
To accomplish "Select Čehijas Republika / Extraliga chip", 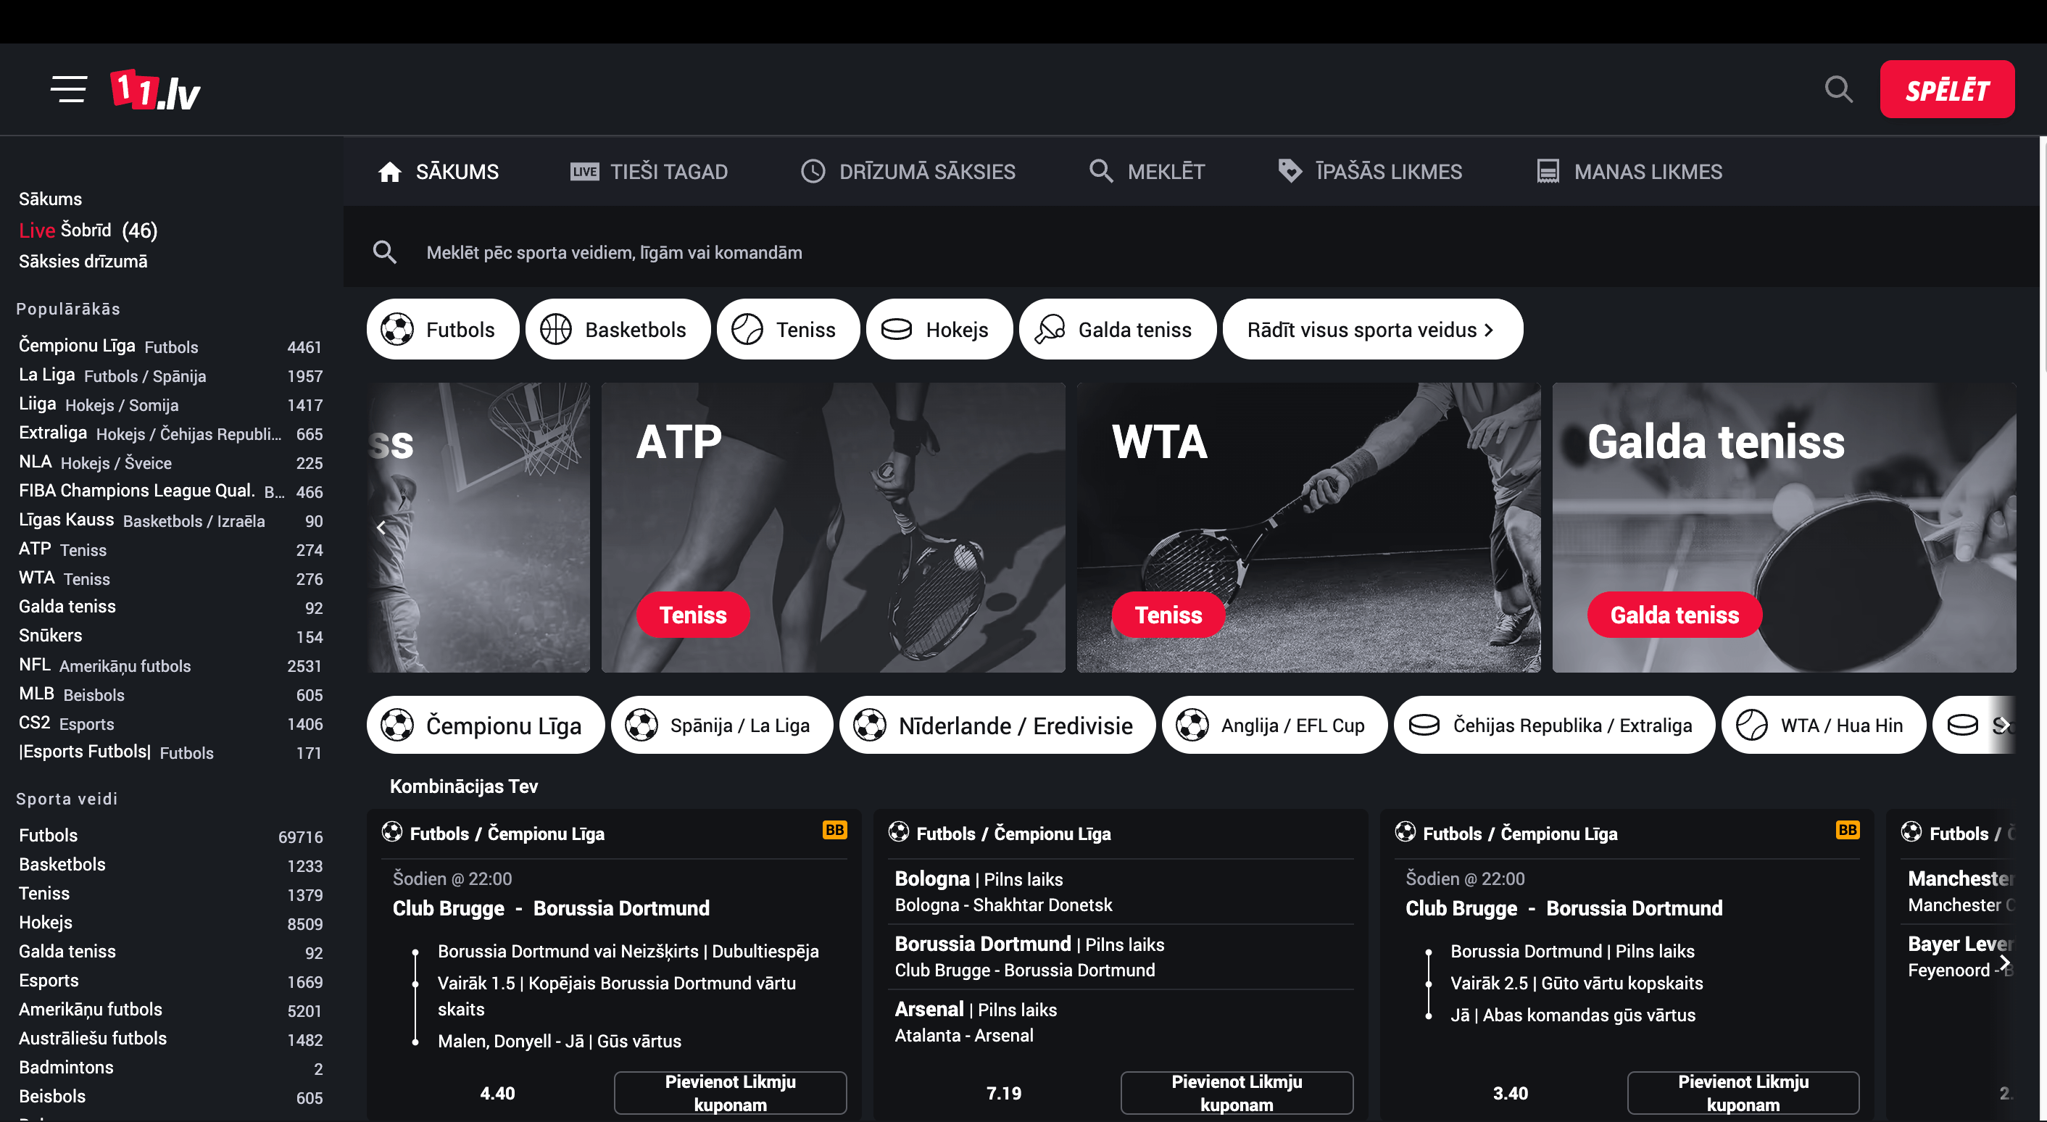I will point(1553,725).
